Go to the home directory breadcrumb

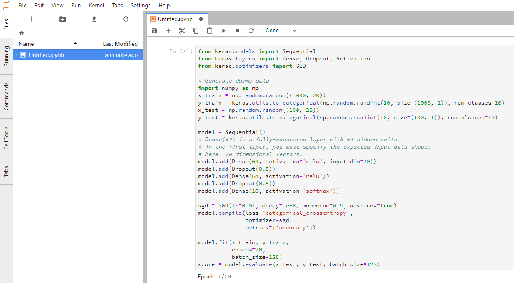[22, 33]
